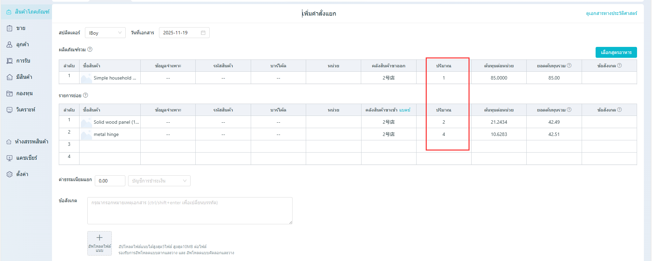Click the calendar icon in document date field
The height and width of the screenshot is (261, 652).
[203, 33]
